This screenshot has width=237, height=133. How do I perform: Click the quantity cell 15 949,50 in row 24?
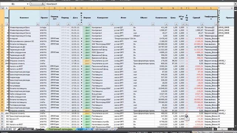click(x=161, y=88)
